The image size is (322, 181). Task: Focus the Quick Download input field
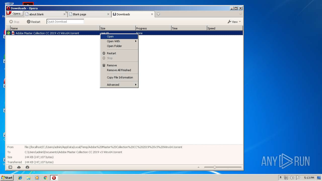[x=65, y=22]
